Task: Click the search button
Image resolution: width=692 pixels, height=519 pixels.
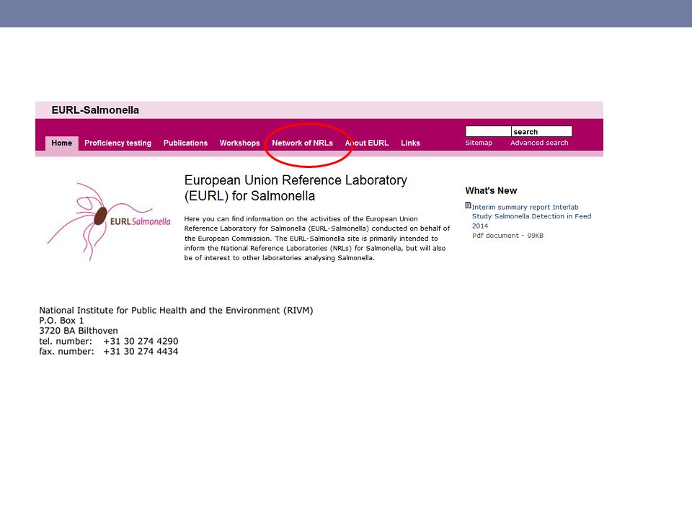Action: pos(541,131)
